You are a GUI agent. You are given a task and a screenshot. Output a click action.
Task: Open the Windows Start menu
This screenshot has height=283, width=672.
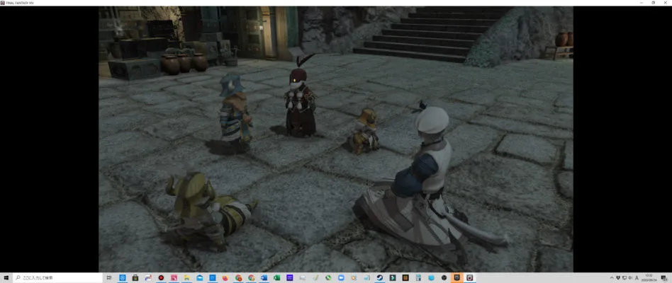pyautogui.click(x=6, y=278)
